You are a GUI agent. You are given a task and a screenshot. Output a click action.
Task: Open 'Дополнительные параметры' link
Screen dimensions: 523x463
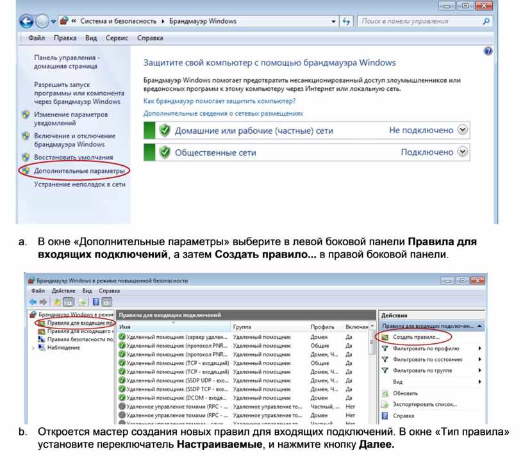click(79, 171)
